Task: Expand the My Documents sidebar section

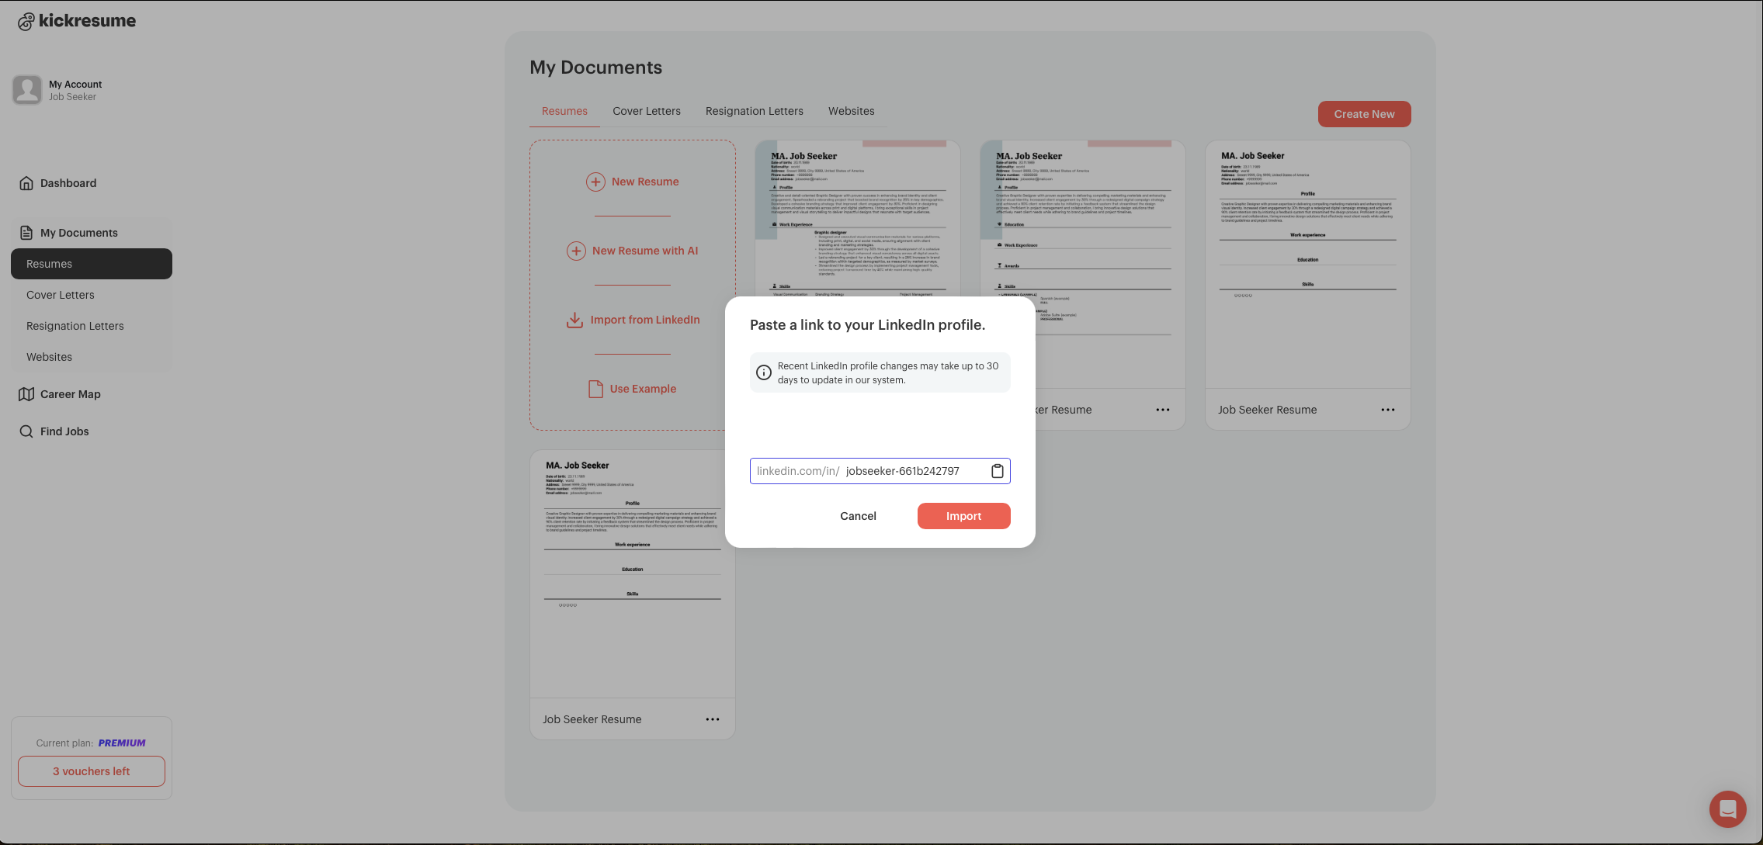Action: coord(78,233)
